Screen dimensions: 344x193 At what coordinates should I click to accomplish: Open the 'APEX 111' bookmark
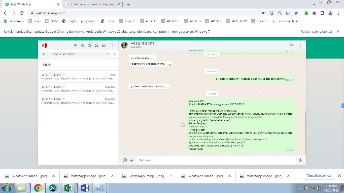point(170,21)
